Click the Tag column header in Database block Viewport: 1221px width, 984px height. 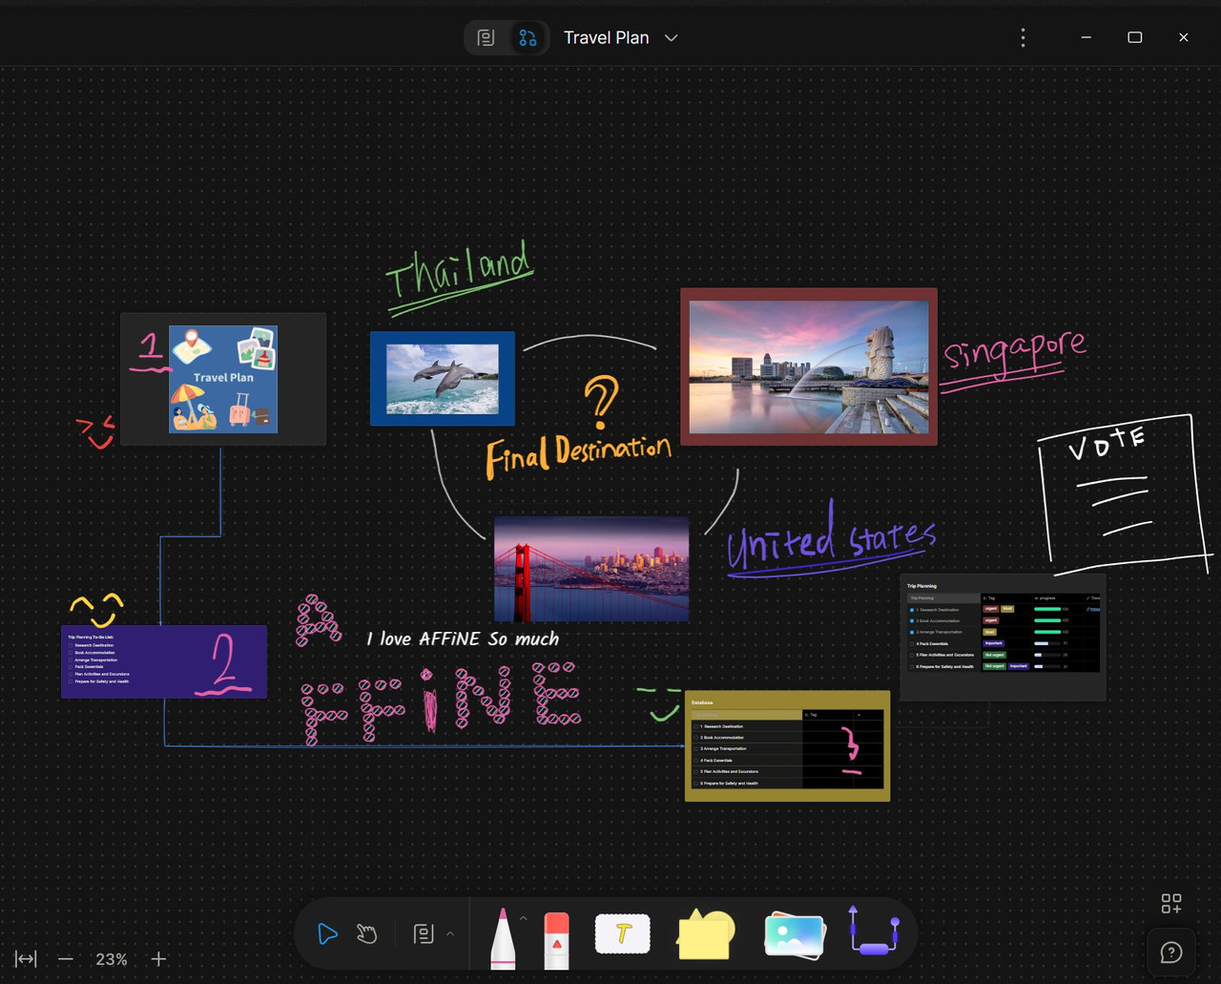830,715
